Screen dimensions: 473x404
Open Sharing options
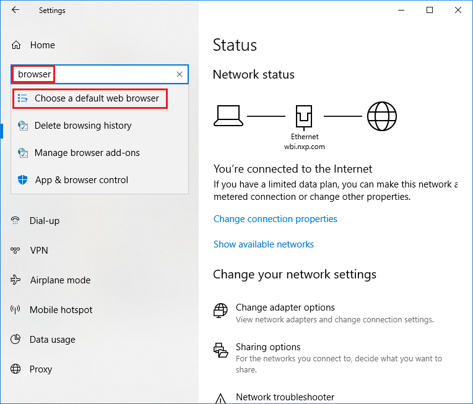click(268, 347)
